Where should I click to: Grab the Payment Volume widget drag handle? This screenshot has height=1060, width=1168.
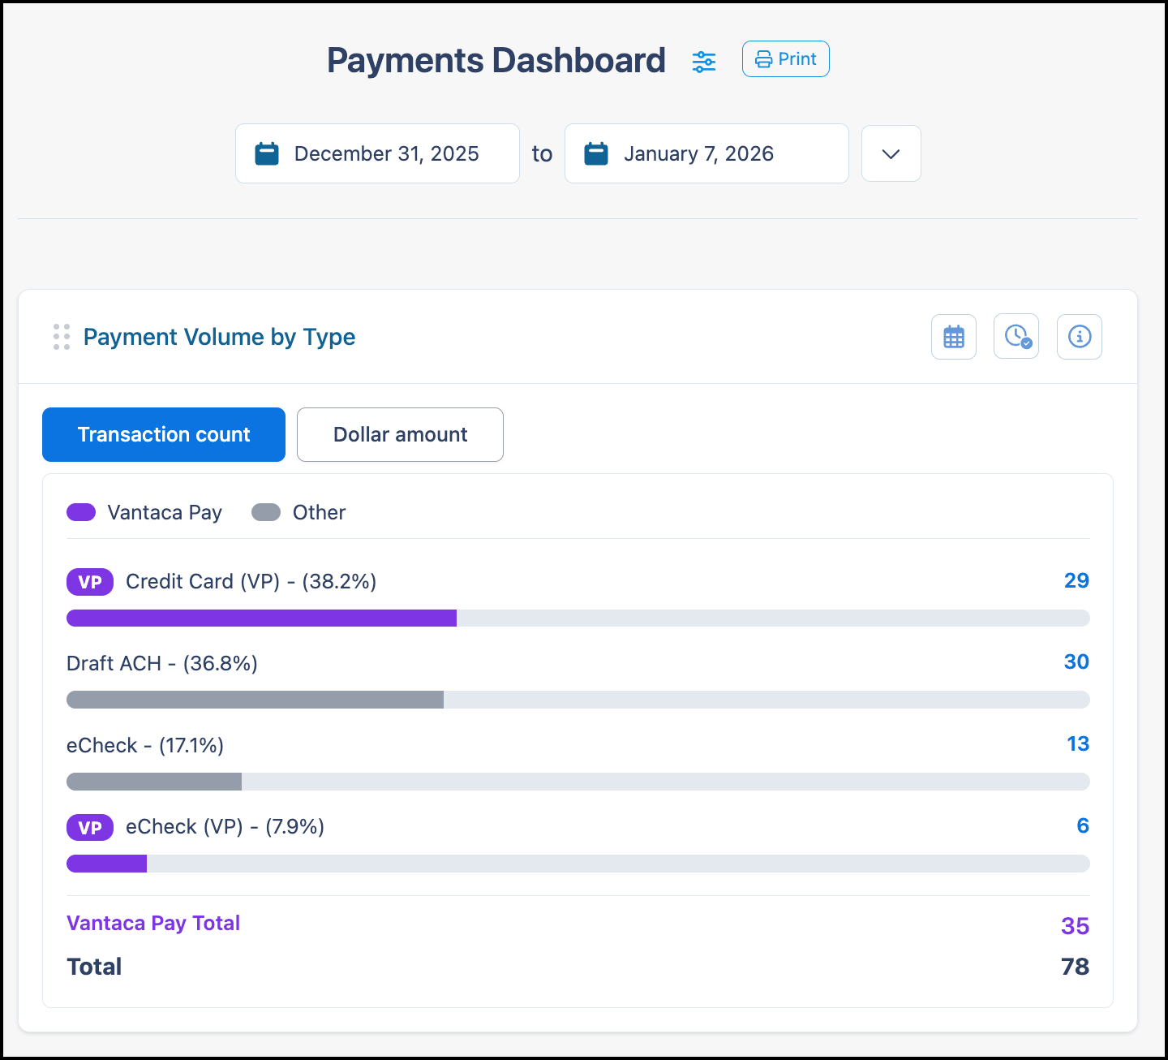point(62,337)
